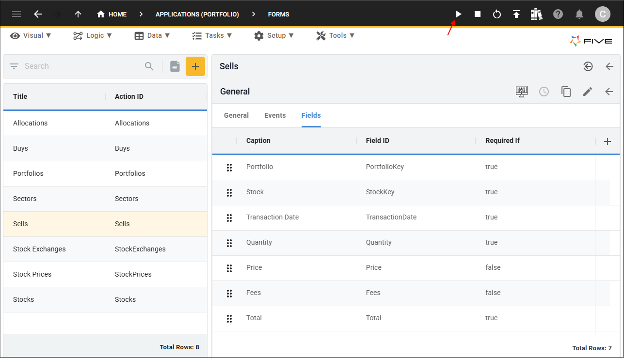Grab drag handle of Price field
This screenshot has height=358, width=624.
(229, 268)
